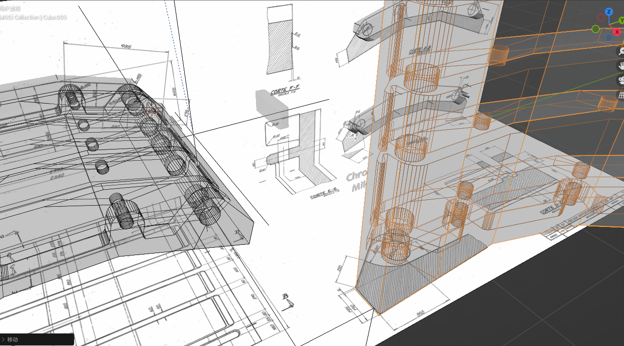Click the green Y axis gizmo handle
624x346 pixels.
pyautogui.click(x=621, y=21)
